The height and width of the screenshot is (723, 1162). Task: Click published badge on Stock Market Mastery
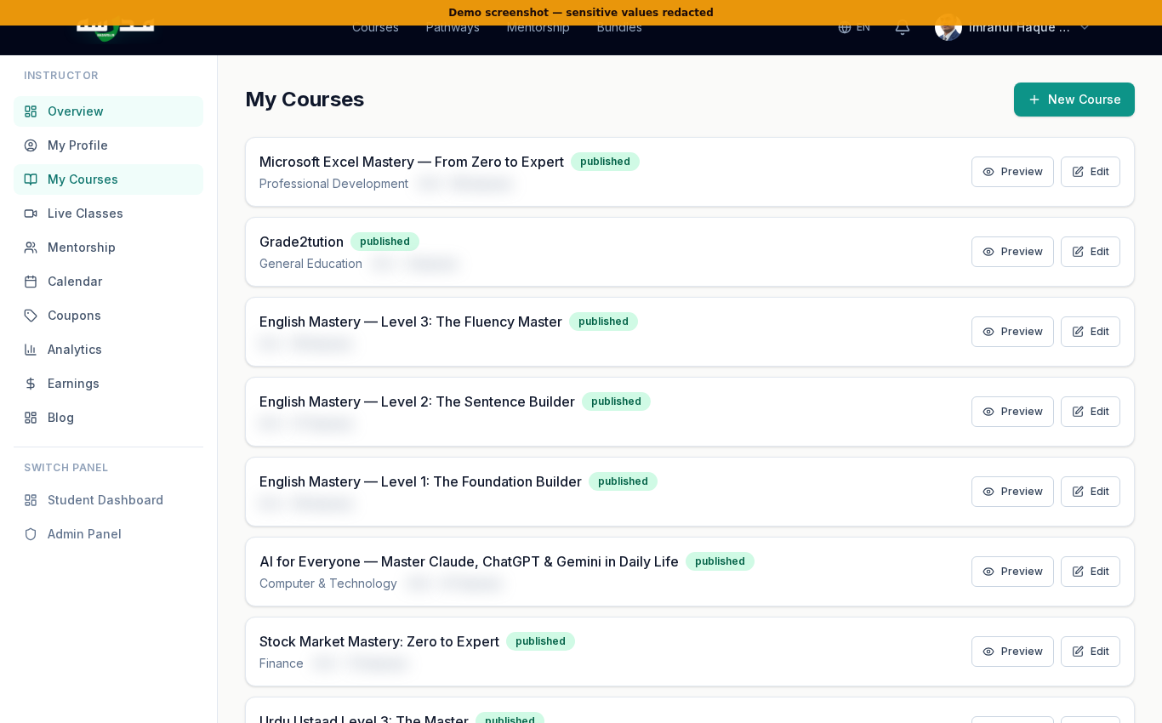540,641
